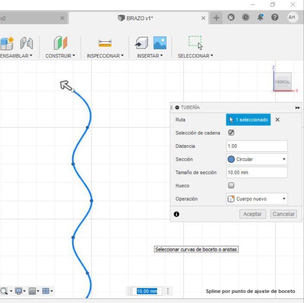Open viewports layout icon
The width and height of the screenshot is (304, 303).
[46, 291]
